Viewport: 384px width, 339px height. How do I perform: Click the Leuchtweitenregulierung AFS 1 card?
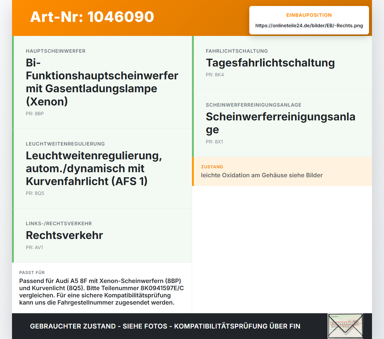point(102,169)
